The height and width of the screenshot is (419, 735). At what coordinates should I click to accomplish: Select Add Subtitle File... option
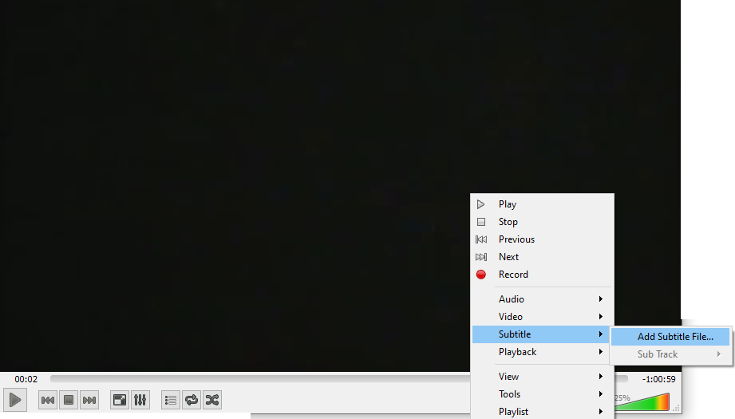click(x=674, y=337)
